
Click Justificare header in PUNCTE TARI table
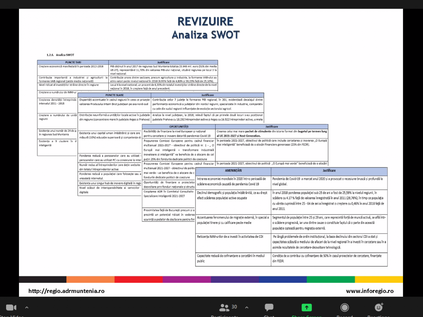click(x=163, y=62)
